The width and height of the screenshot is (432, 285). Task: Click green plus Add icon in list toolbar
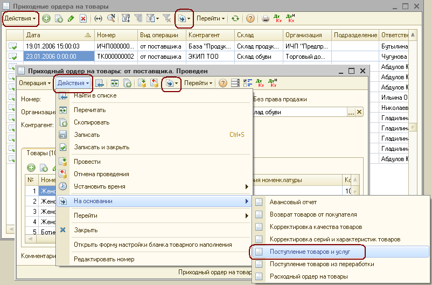(x=47, y=19)
